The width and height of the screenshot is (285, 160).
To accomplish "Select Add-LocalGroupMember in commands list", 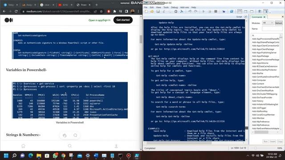I will [x=263, y=115].
